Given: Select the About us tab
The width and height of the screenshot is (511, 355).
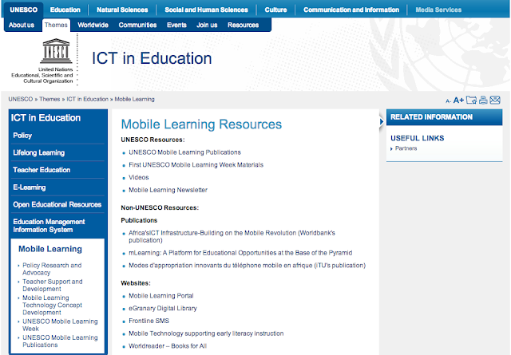Looking at the screenshot, I should 22,25.
